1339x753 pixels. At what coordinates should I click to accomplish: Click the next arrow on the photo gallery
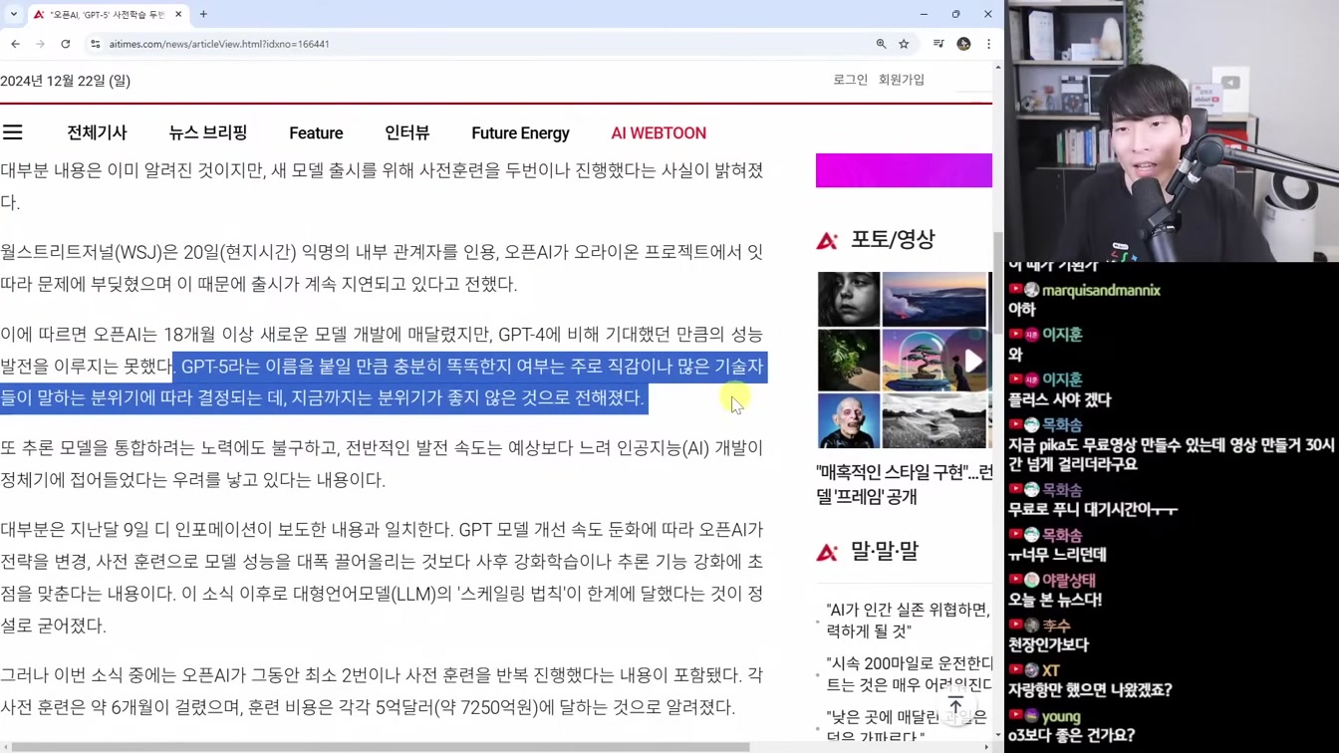[972, 361]
